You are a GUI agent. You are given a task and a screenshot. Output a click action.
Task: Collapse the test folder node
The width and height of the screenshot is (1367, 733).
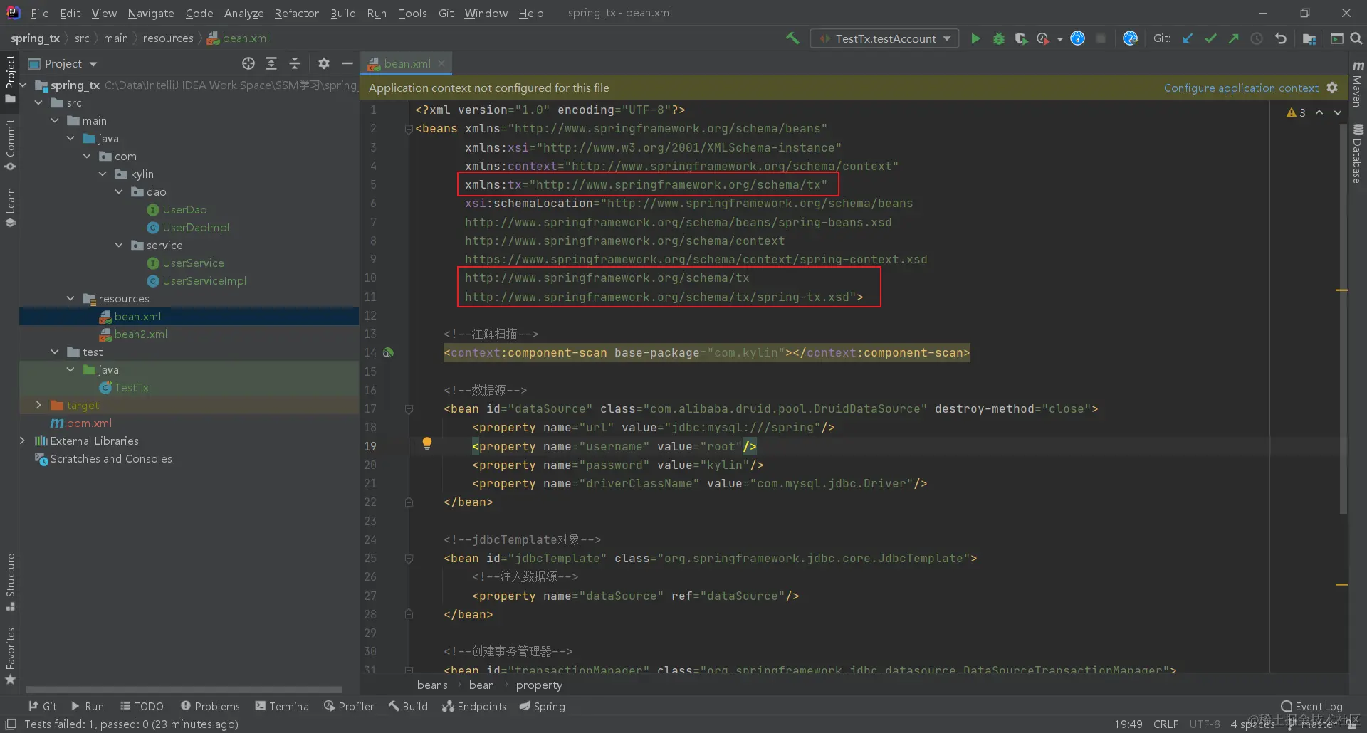click(55, 352)
